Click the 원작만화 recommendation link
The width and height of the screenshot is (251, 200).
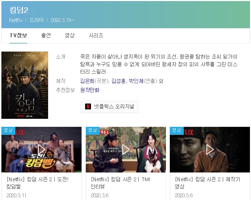(x=90, y=90)
